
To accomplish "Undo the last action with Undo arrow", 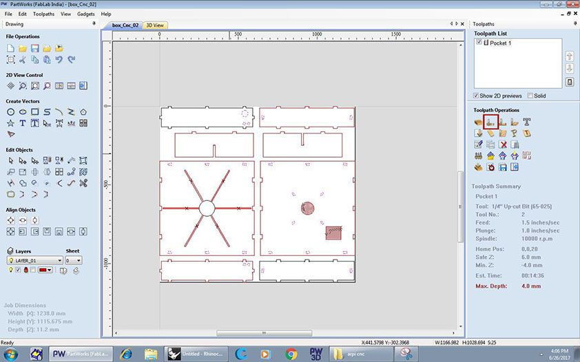I will point(59,59).
